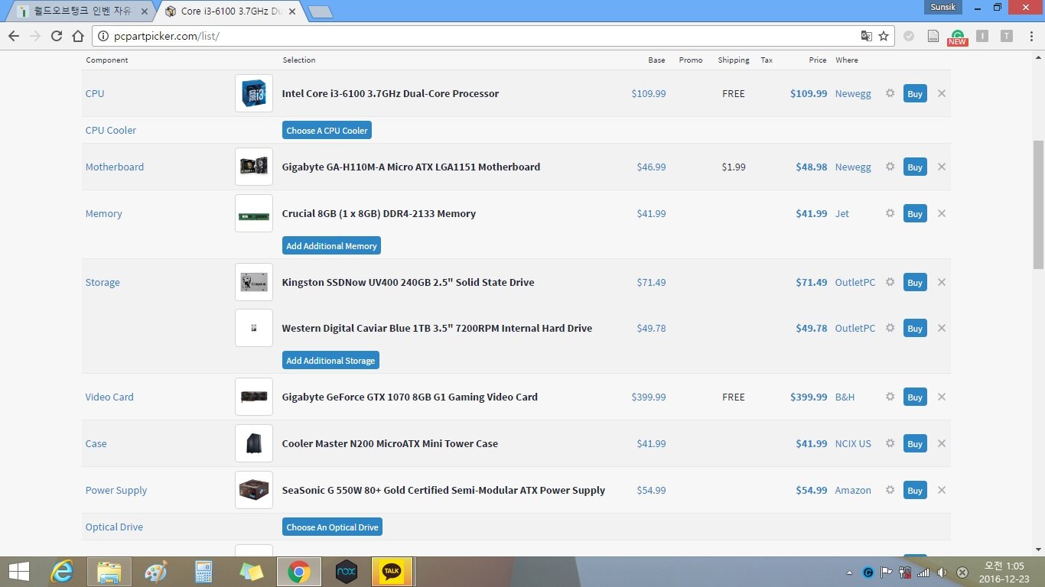The image size is (1045, 587).
Task: Click Choose An Optical Drive button
Action: point(332,527)
